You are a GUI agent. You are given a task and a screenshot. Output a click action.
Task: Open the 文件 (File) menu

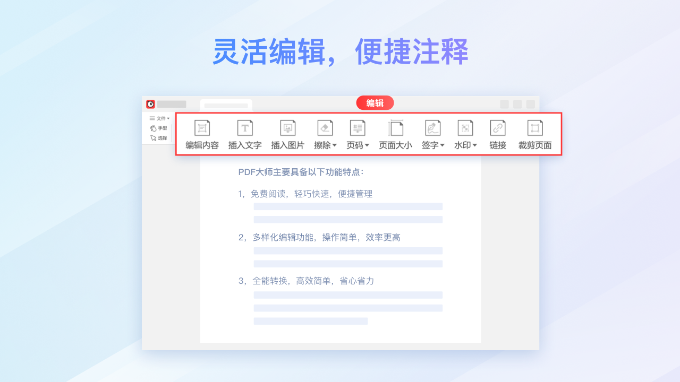pos(161,118)
